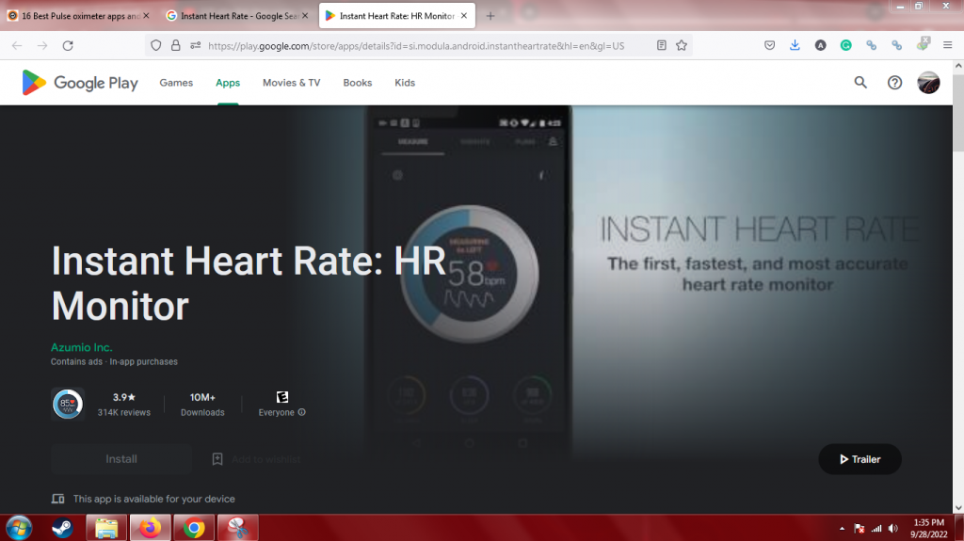Open Google Chrome from taskbar

tap(194, 528)
